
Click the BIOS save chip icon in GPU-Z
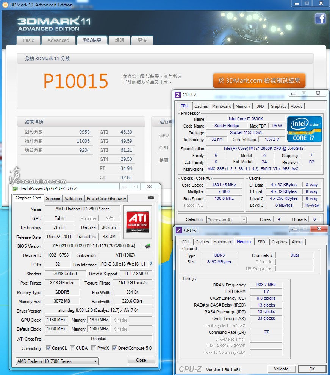[x=148, y=246]
